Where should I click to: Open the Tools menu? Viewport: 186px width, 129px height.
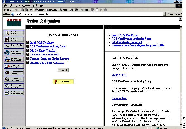click(x=35, y=6)
